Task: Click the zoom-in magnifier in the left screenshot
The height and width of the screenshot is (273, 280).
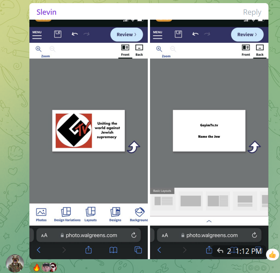Action: 38,49
